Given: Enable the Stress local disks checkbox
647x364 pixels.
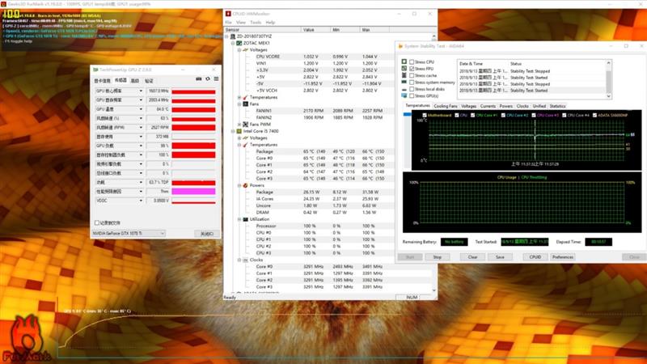Looking at the screenshot, I should pos(412,89).
